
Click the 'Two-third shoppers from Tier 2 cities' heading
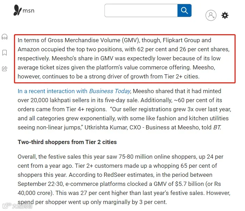(67, 142)
